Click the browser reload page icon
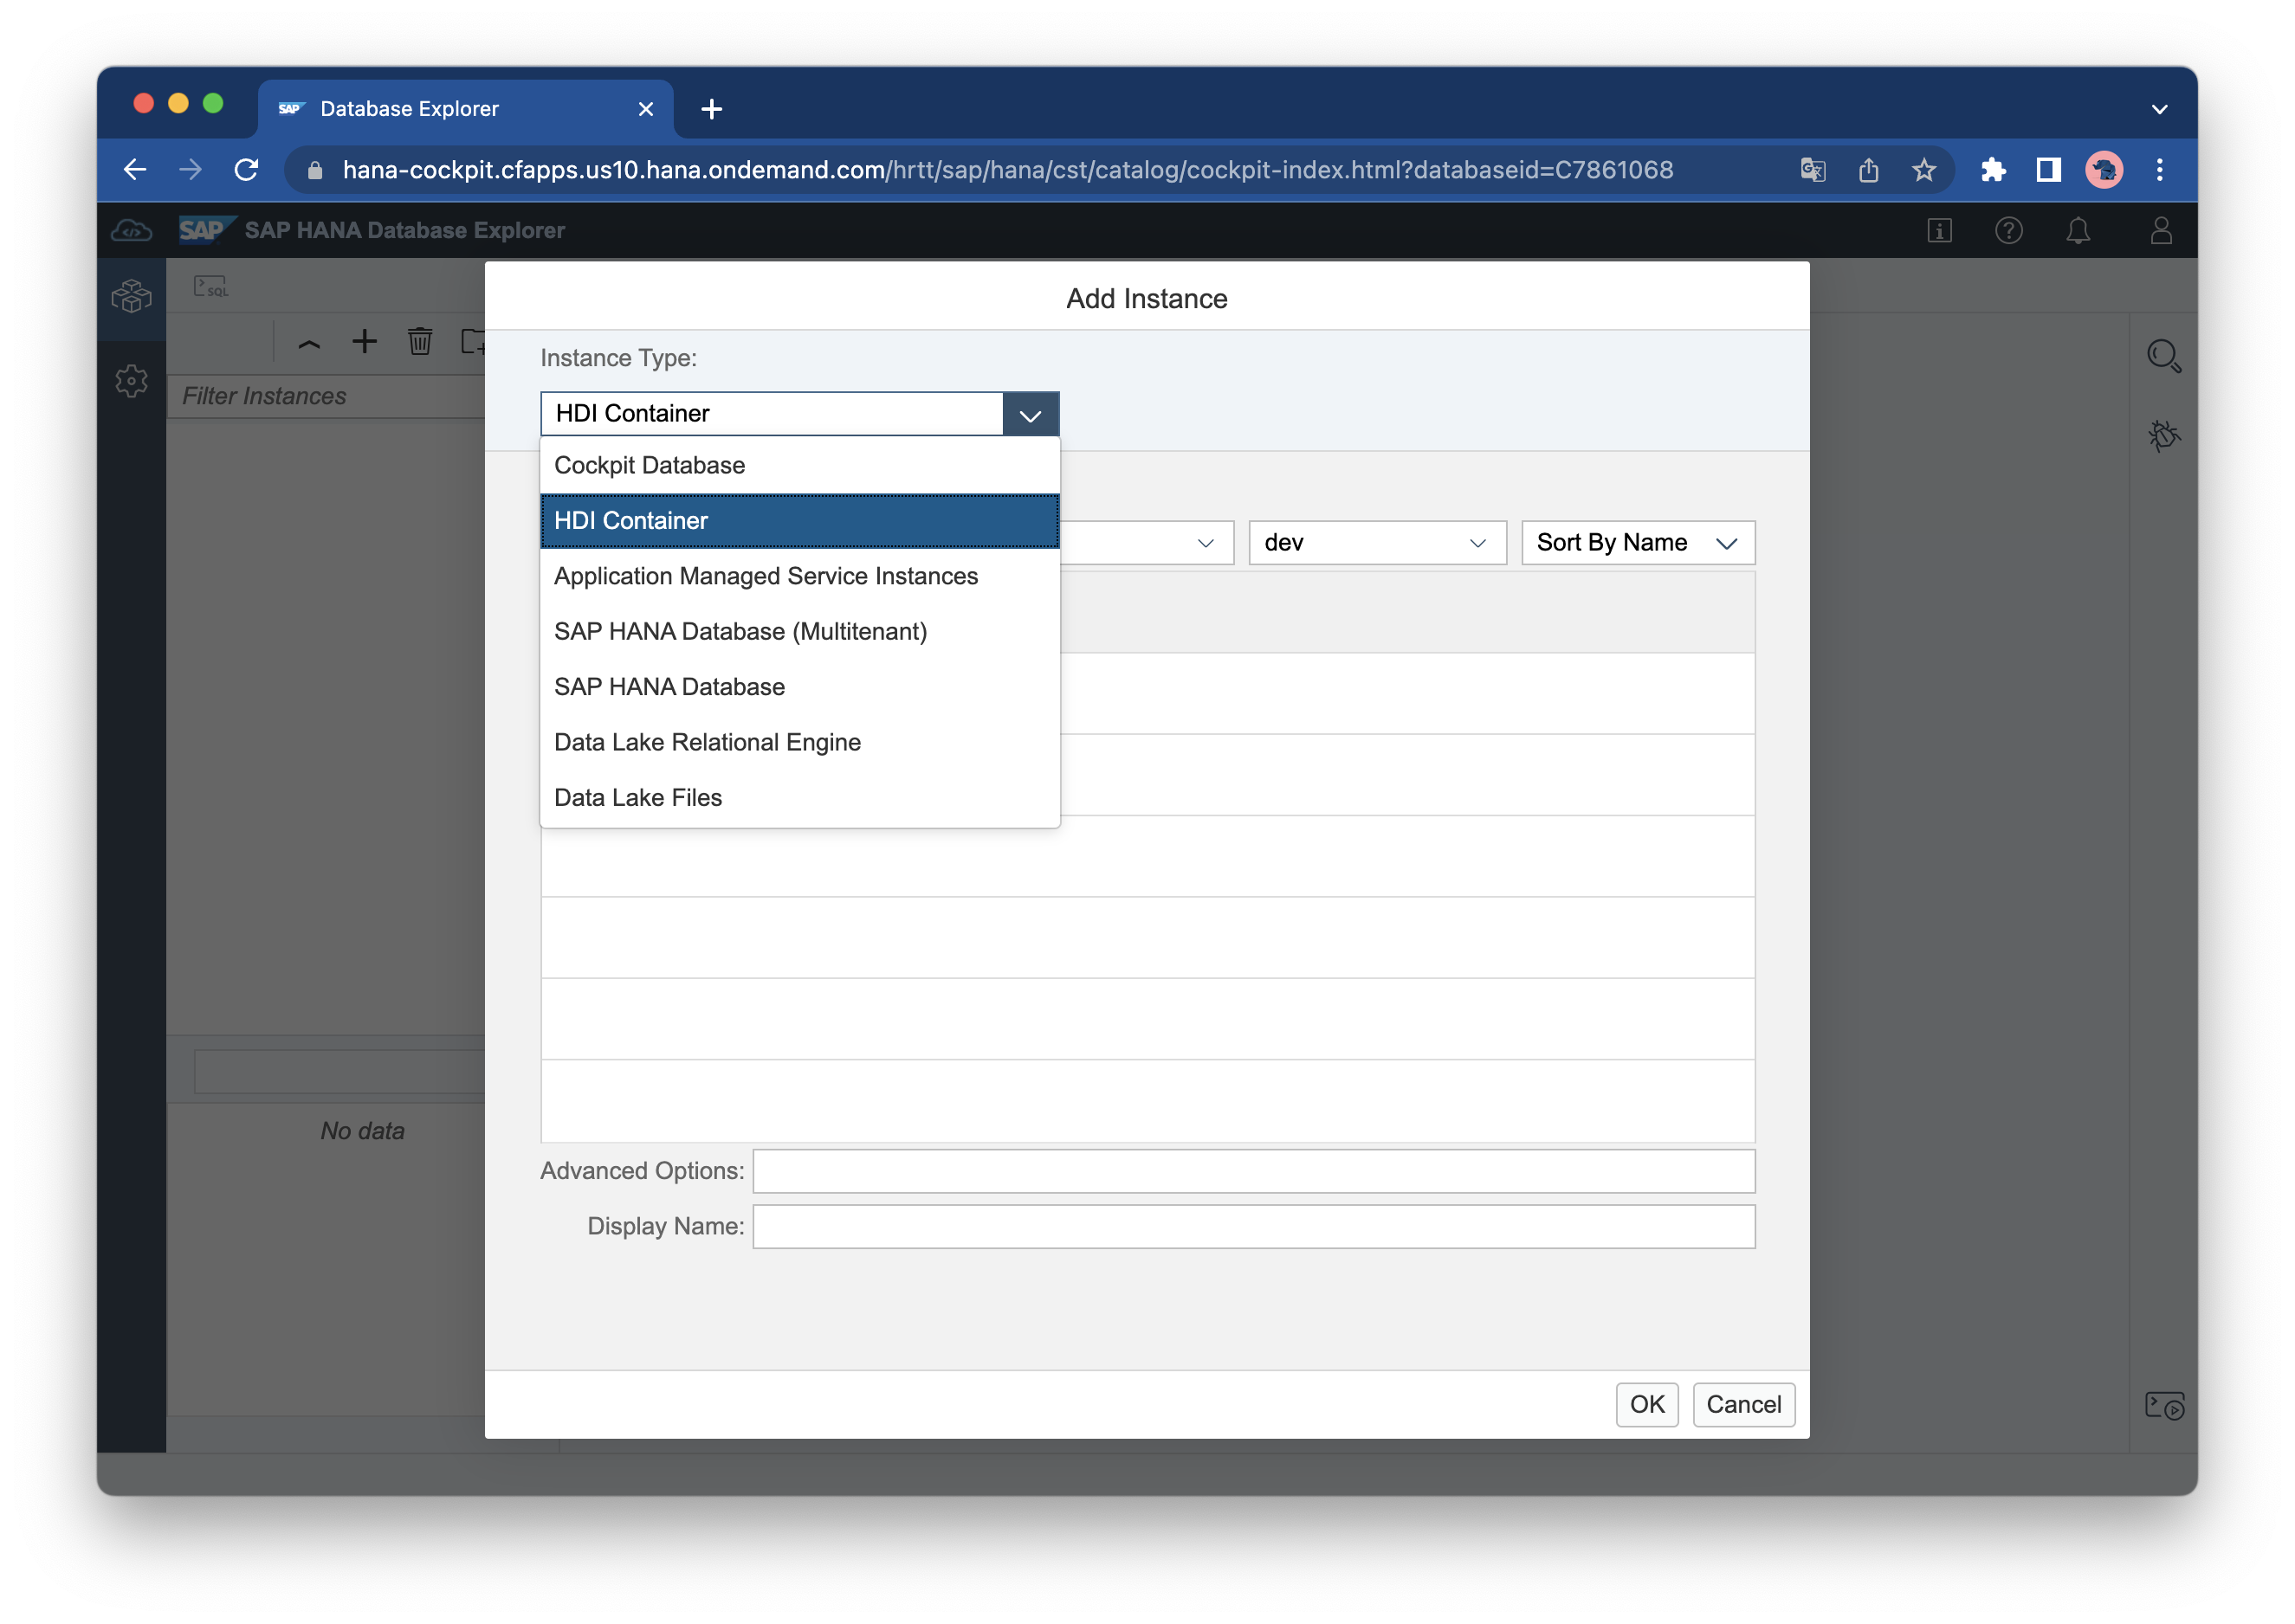This screenshot has width=2295, height=1624. click(246, 170)
